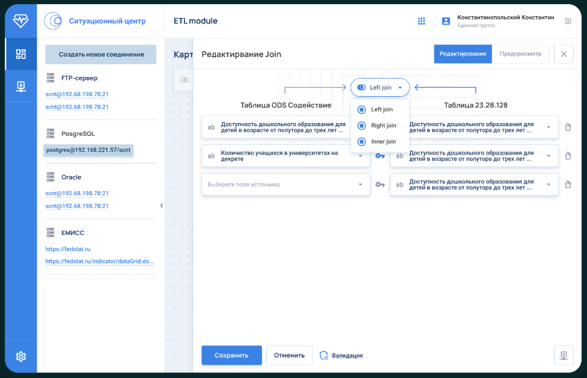
Task: Select the Left join radio option
Action: click(362, 109)
